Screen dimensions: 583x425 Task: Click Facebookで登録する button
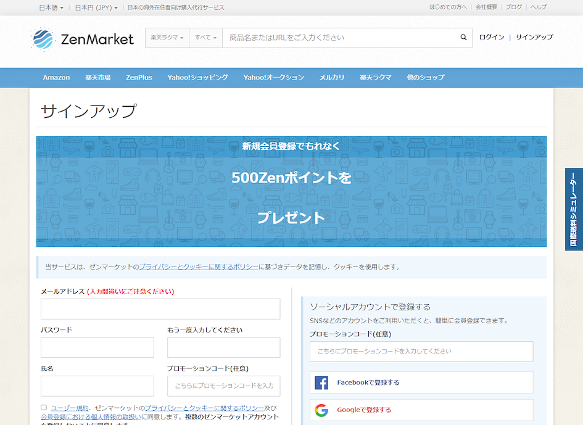point(421,382)
